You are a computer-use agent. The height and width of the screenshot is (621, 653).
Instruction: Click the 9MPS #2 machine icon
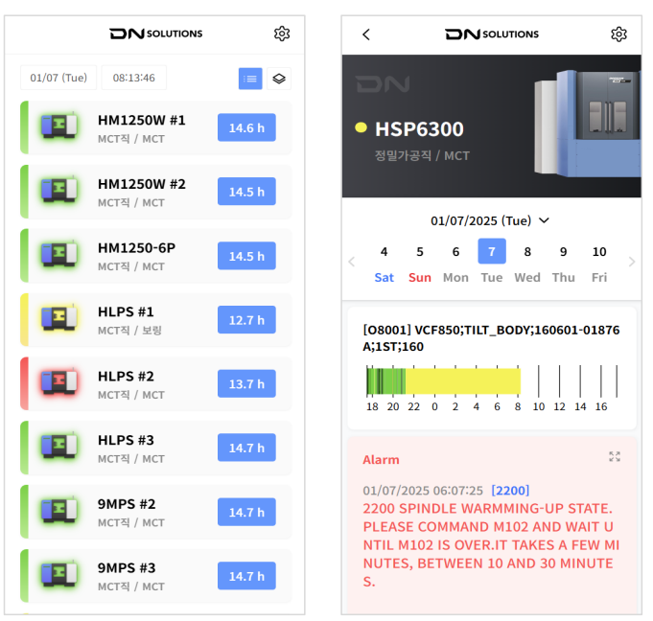coord(58,512)
